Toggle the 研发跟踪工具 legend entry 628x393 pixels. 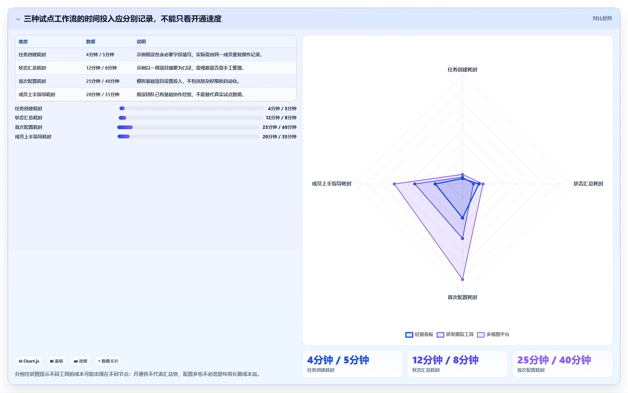[455, 334]
